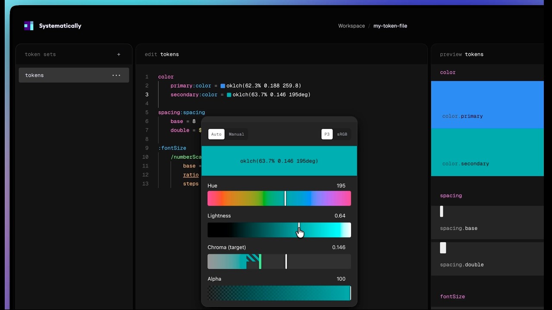Click the 'base = 8' line in editor
This screenshot has height=310, width=552.
tap(183, 121)
